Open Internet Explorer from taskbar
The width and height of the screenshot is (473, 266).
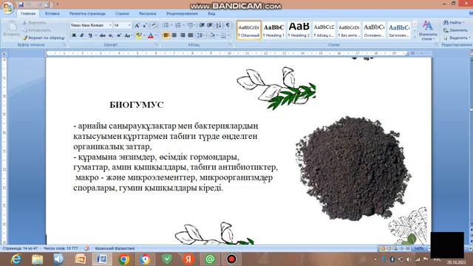[x=16, y=259]
